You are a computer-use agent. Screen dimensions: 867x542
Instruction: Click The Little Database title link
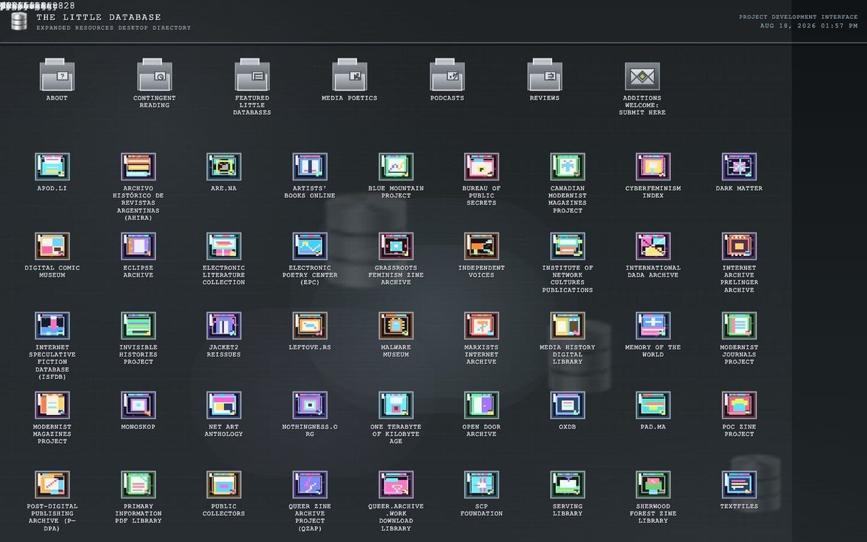(x=98, y=17)
